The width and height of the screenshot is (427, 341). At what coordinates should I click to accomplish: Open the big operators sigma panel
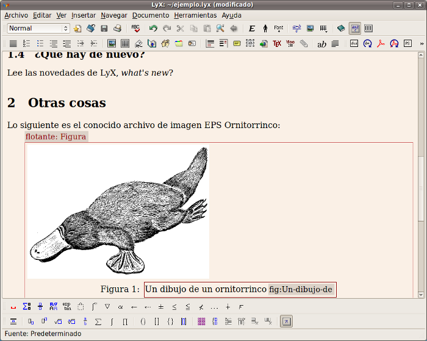27,307
